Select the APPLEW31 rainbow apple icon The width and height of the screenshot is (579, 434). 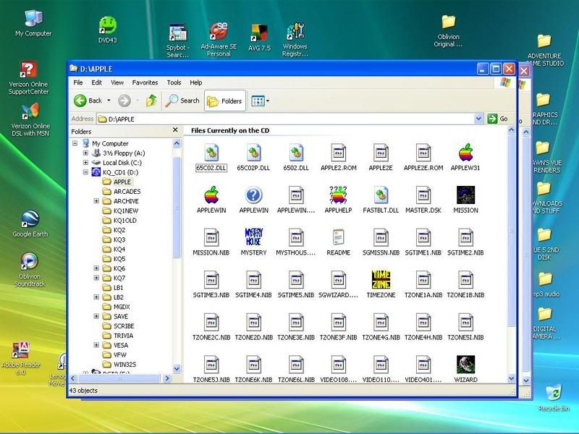click(465, 153)
